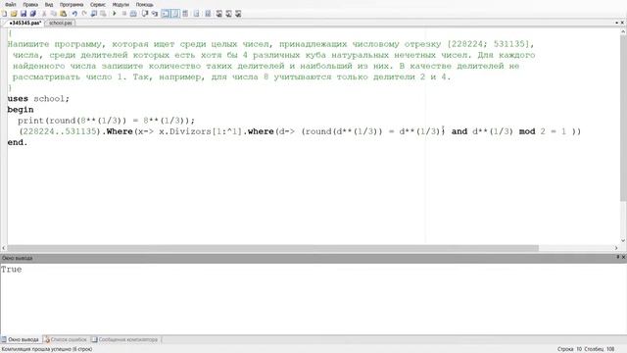Screen dimensions: 627x353
Task: Open the Программа menu
Action: 72,4
